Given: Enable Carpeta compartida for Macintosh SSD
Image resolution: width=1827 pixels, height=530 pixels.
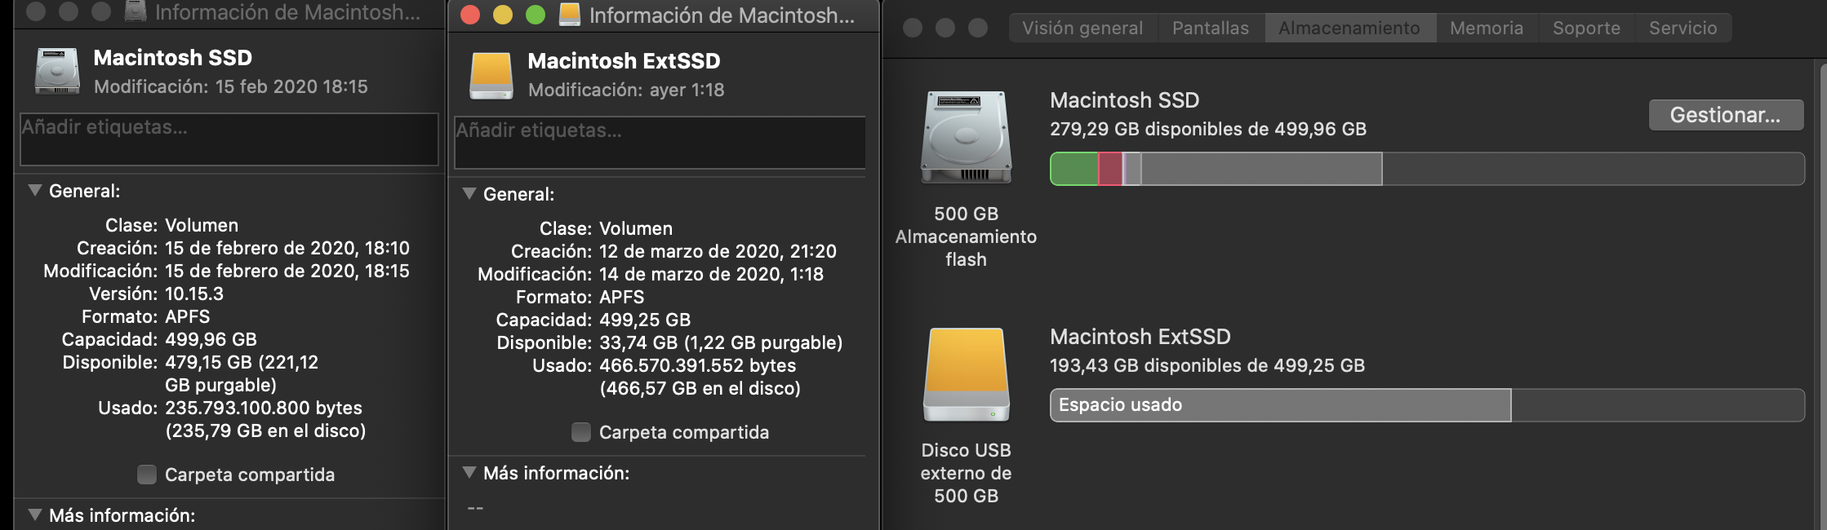Looking at the screenshot, I should (x=147, y=475).
